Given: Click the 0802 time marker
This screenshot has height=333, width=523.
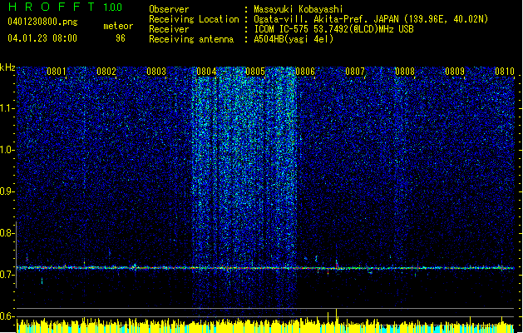Looking at the screenshot, I should coord(106,72).
